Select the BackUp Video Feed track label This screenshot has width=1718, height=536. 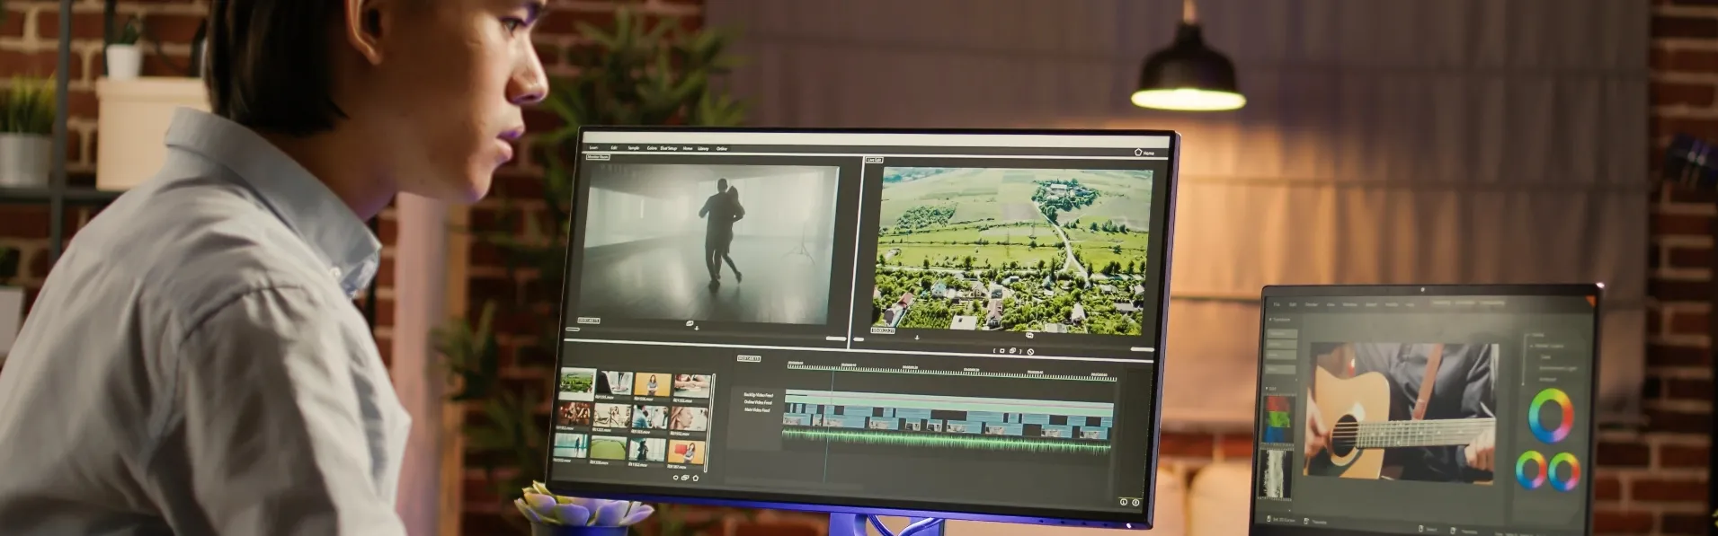click(x=758, y=395)
